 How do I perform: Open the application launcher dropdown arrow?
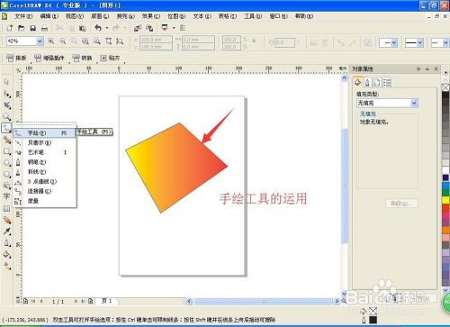[x=174, y=28]
